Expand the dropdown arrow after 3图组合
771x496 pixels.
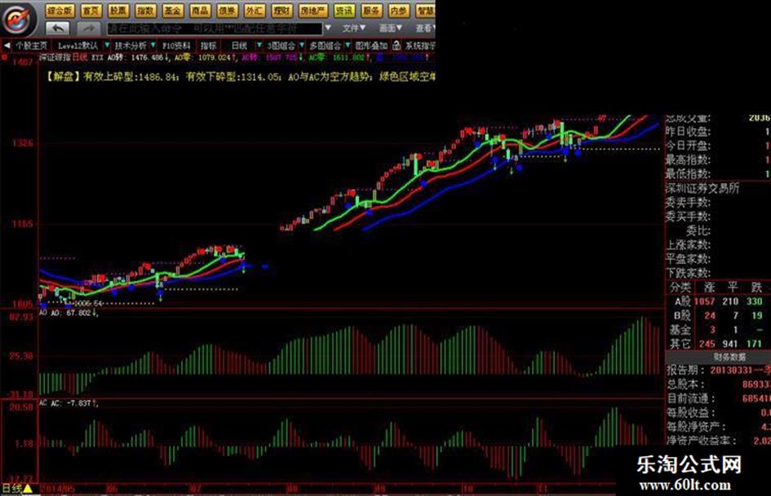click(302, 45)
